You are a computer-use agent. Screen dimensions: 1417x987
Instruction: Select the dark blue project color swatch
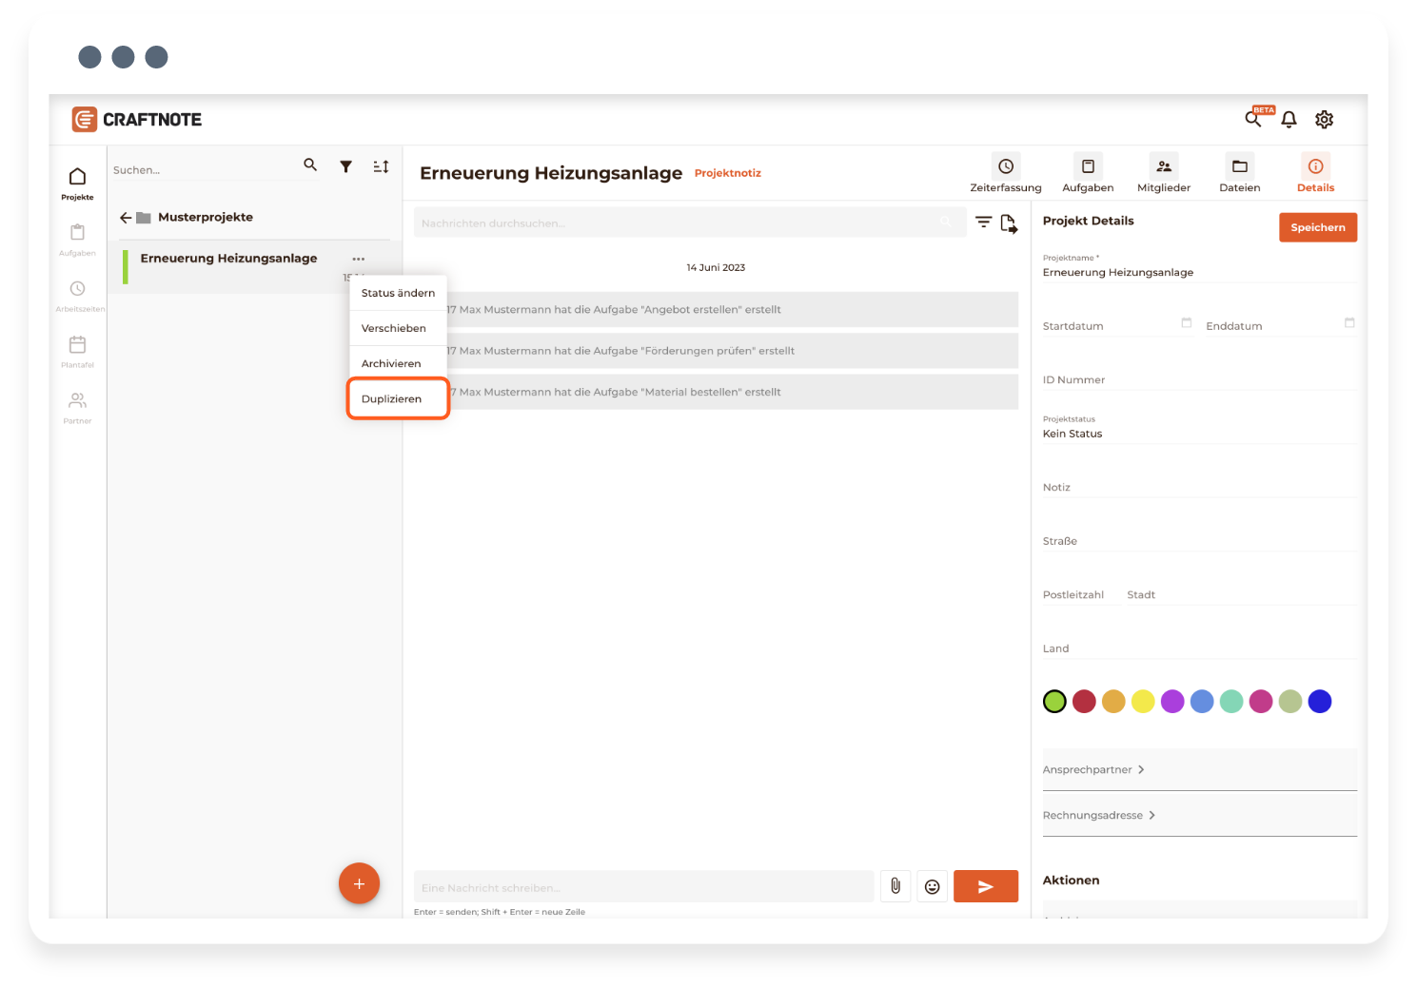(x=1320, y=702)
